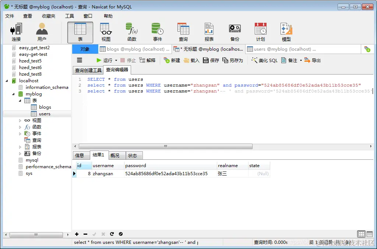Image resolution: width=377 pixels, height=249 pixels.
Task: Open the Report (报表) objects
Action: (209, 32)
